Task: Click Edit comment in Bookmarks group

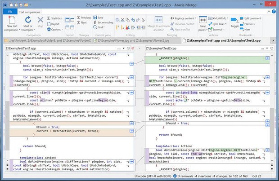Action: coord(250,18)
